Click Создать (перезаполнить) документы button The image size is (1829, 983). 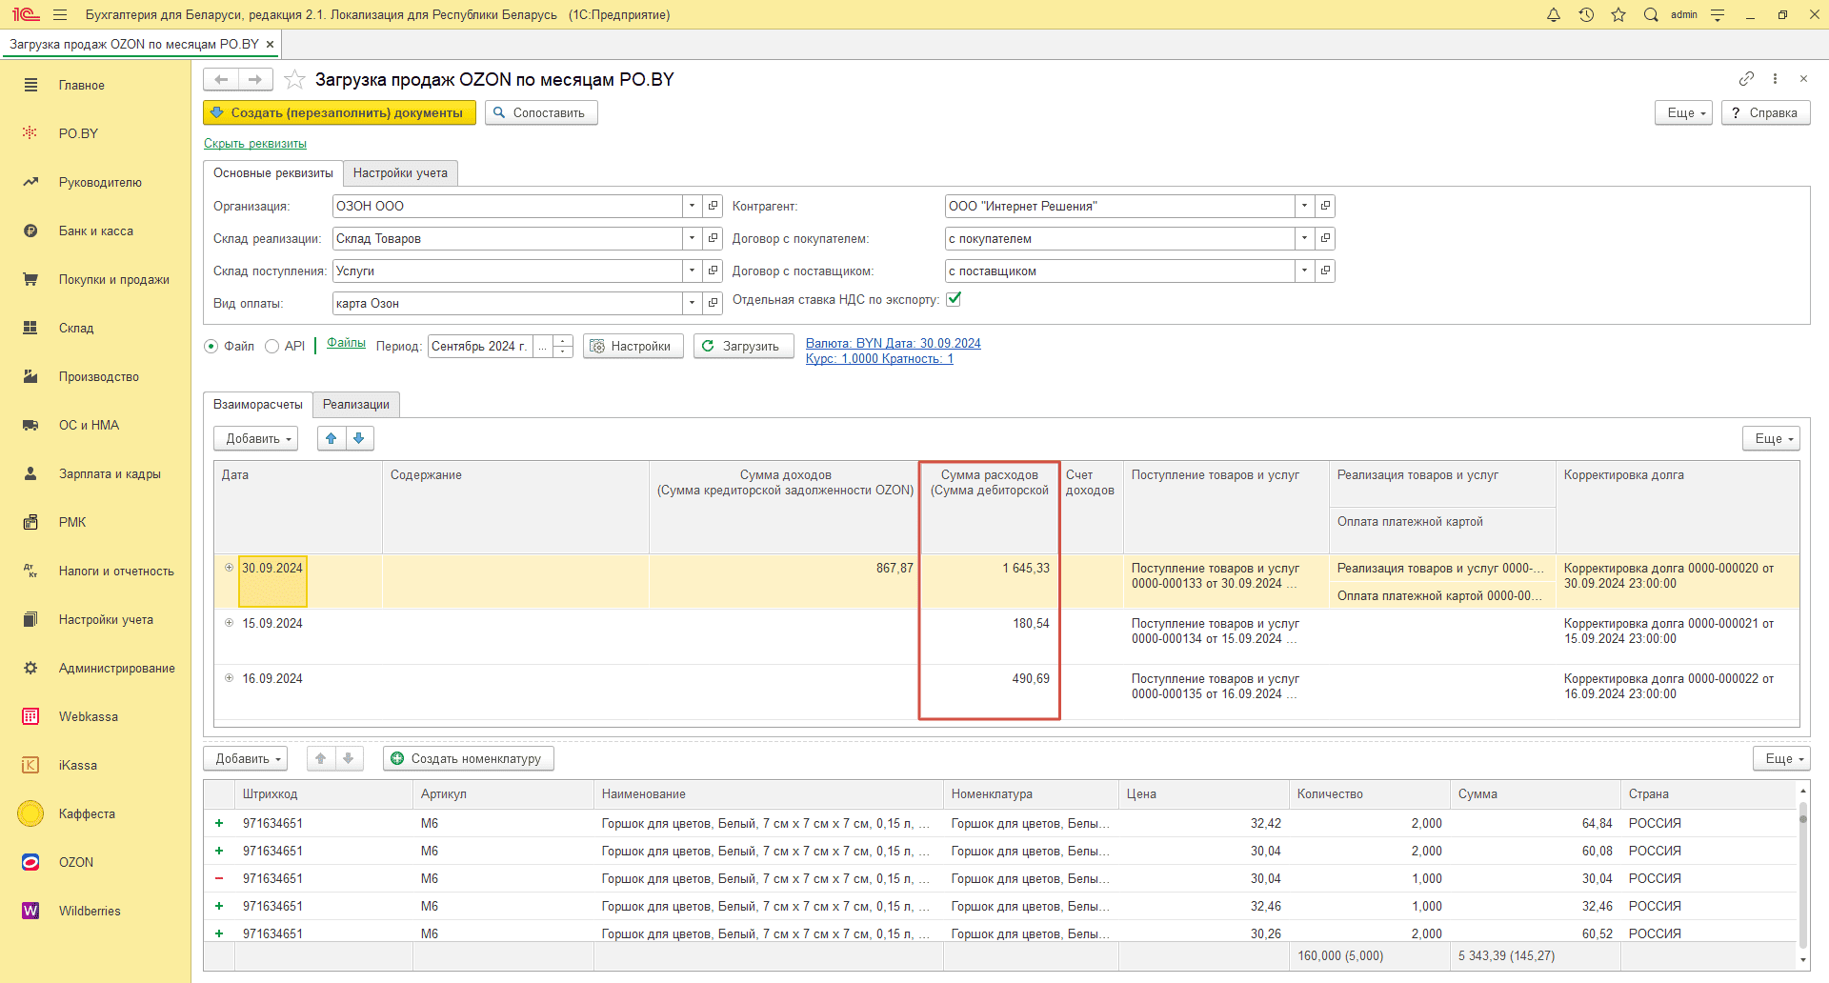pos(339,112)
